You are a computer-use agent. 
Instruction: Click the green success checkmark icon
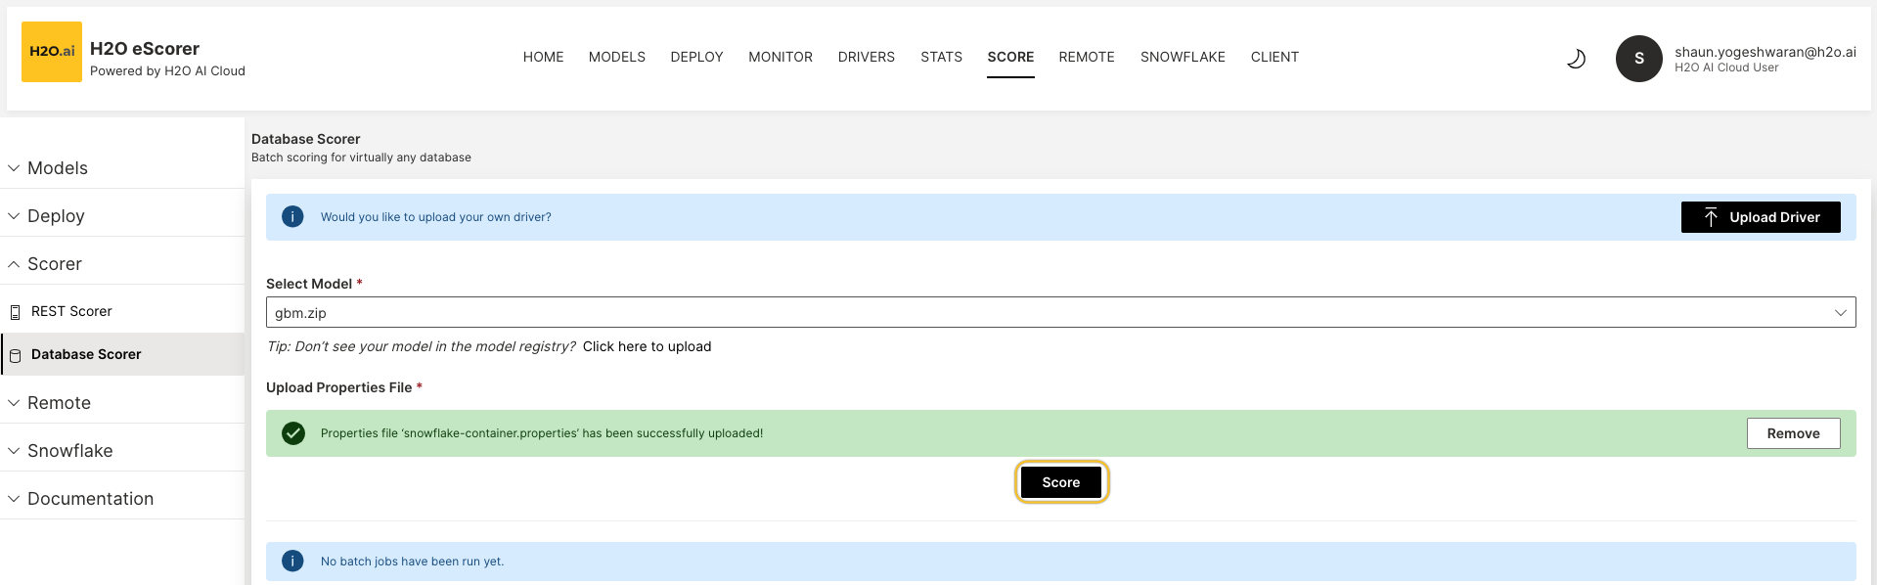click(292, 433)
